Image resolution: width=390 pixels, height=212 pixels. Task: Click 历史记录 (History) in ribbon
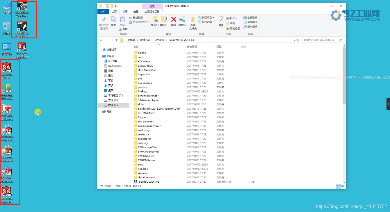coord(233,28)
